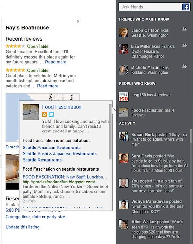Open Alice Walker's post in Activity

[157, 229]
